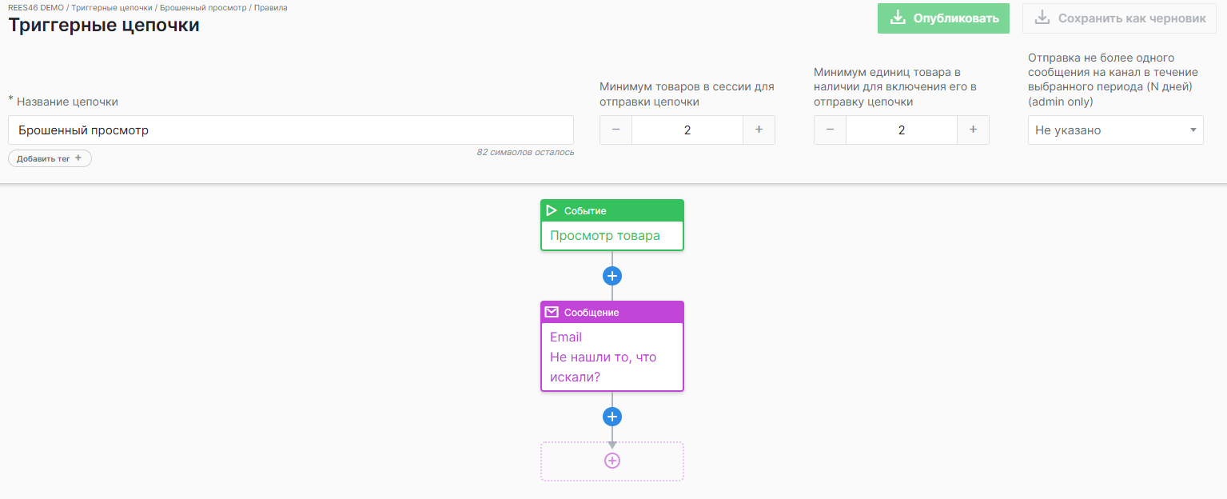The image size is (1227, 499).
Task: Open the Не указано dropdown
Action: coord(1115,130)
